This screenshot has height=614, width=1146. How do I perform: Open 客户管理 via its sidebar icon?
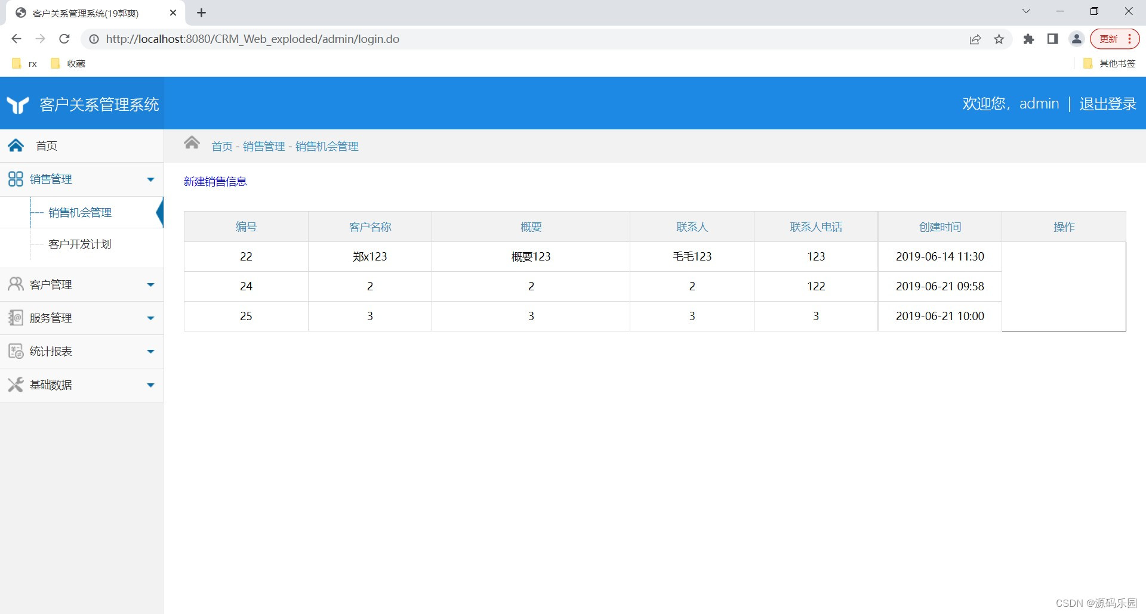pos(16,284)
